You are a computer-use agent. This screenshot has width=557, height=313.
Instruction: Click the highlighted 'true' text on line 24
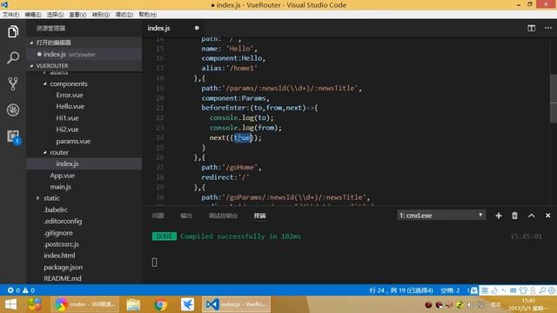(x=242, y=137)
